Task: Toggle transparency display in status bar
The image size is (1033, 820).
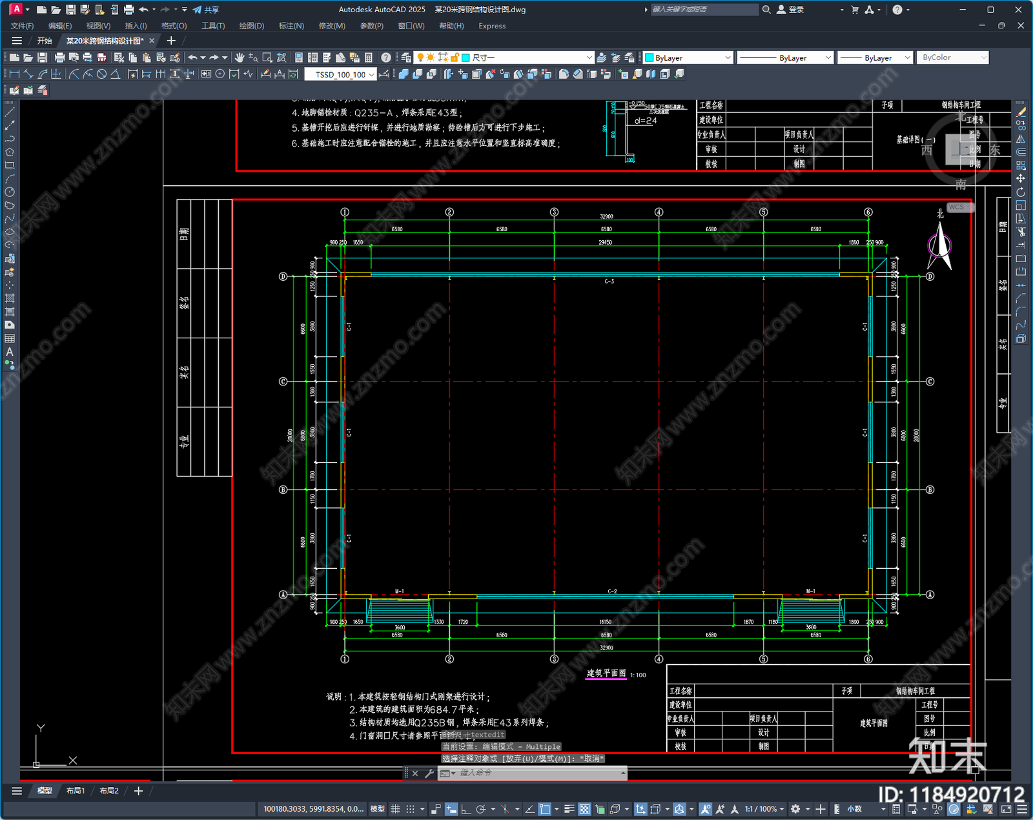Action: [584, 809]
